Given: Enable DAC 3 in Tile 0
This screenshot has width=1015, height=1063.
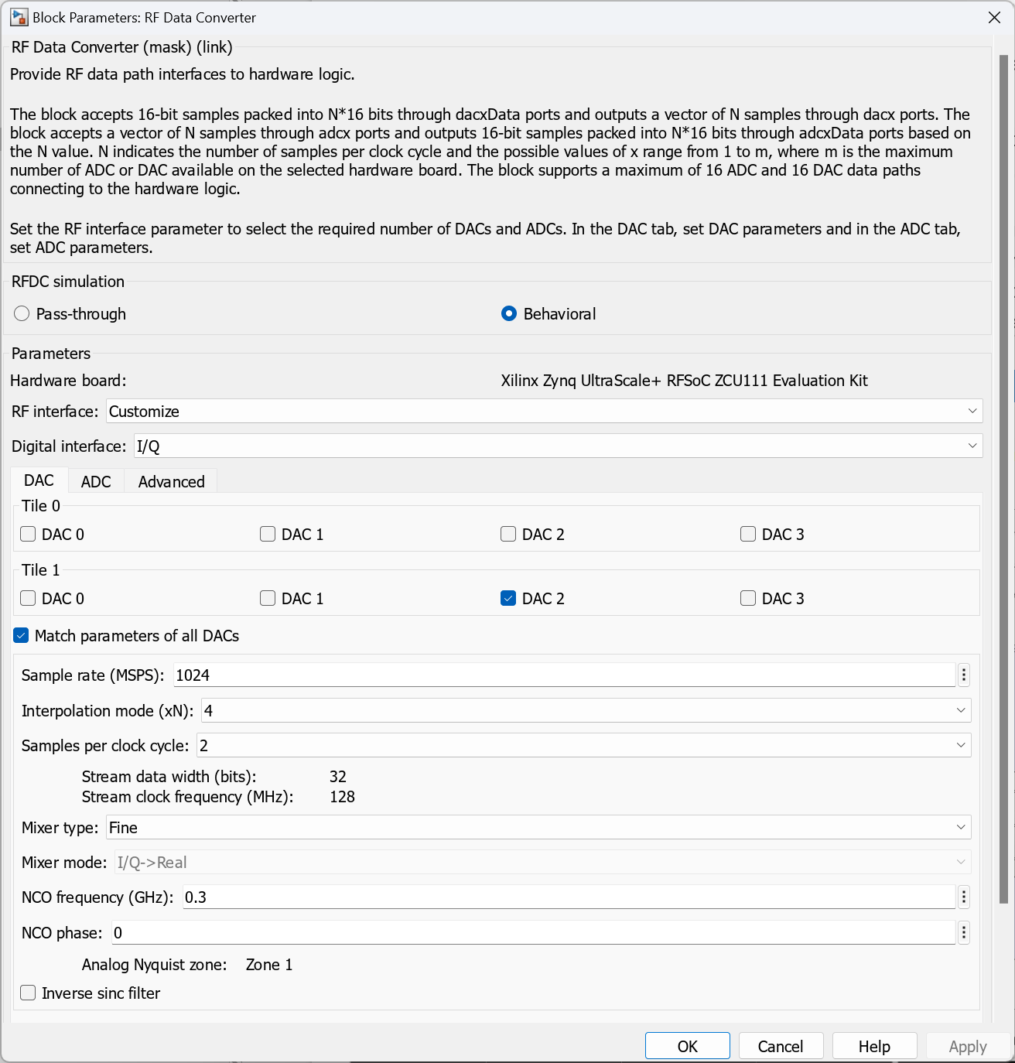Looking at the screenshot, I should coord(747,534).
